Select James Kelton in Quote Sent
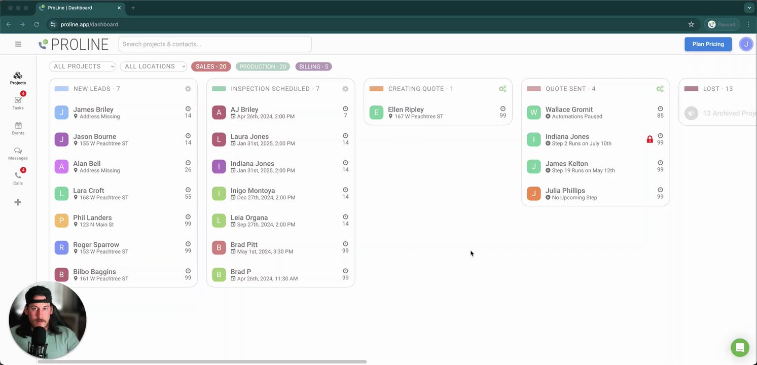 tap(595, 167)
